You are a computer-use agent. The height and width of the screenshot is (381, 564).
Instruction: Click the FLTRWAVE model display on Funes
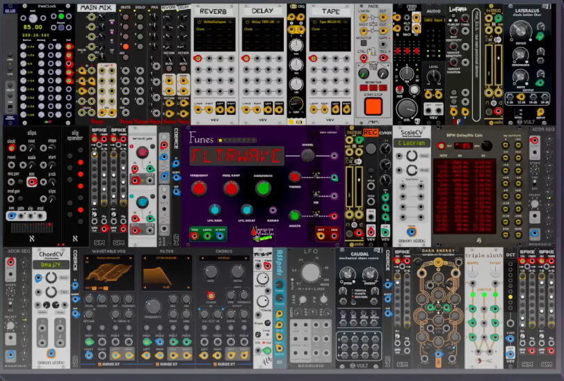(x=236, y=156)
